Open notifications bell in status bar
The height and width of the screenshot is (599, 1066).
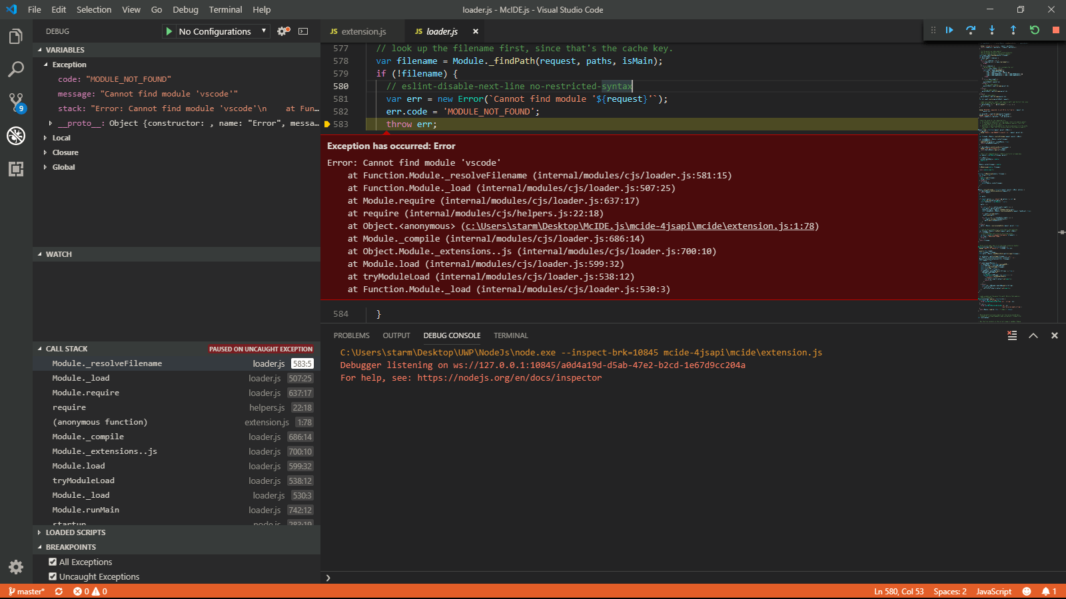click(x=1049, y=591)
